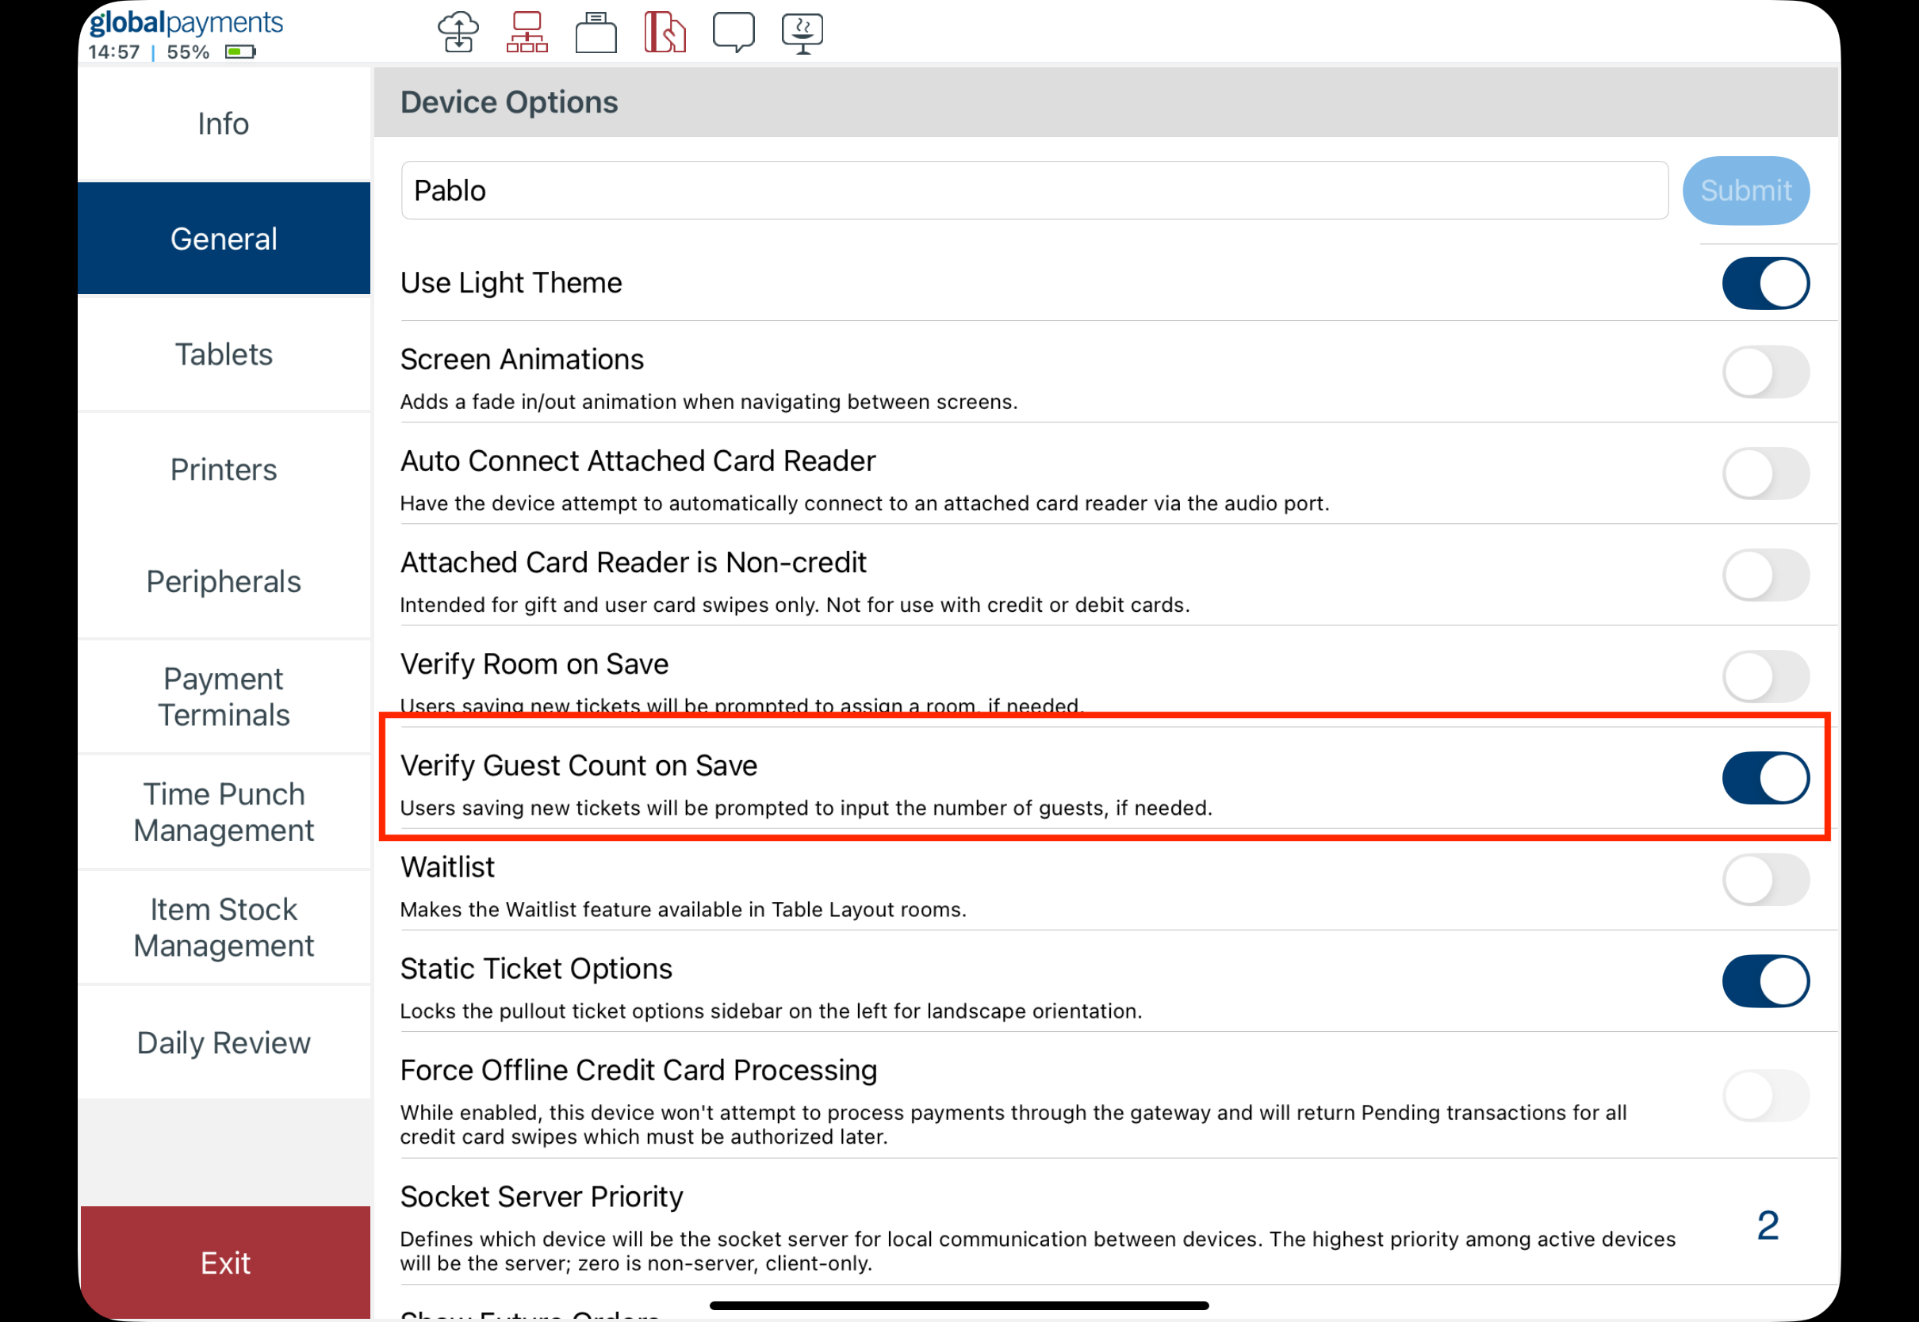Click the globalpayments logo
1919x1322 pixels.
(184, 22)
